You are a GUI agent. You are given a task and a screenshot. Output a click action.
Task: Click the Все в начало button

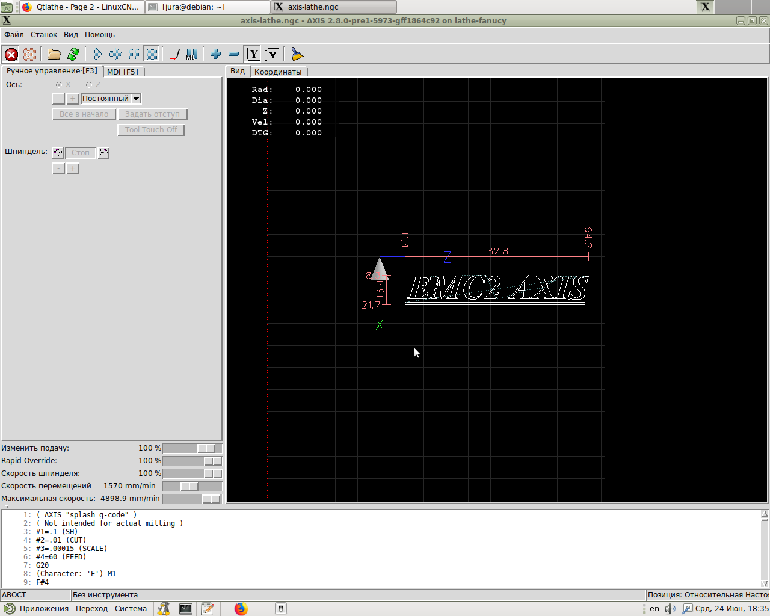click(84, 114)
